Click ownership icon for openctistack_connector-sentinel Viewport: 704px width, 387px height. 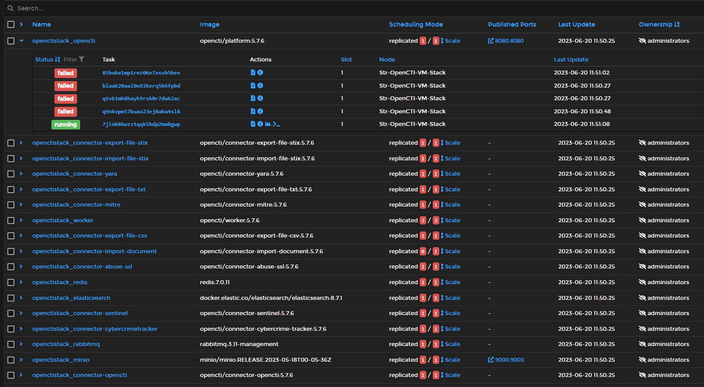[x=642, y=313]
